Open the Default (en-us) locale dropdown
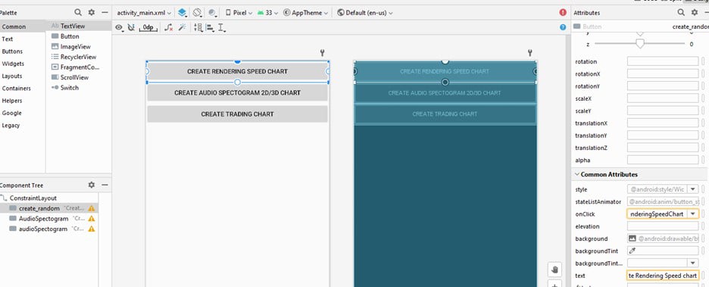 coord(365,13)
